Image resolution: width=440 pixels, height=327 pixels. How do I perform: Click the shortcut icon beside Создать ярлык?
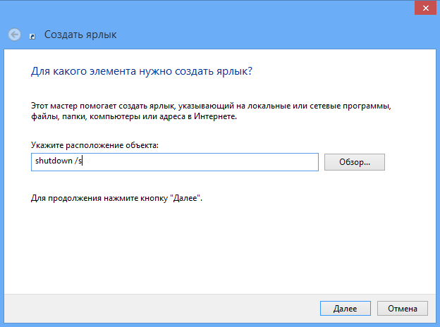pos(32,36)
